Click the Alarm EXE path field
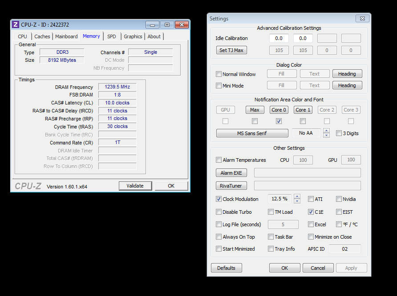The image size is (397, 296). click(x=308, y=173)
